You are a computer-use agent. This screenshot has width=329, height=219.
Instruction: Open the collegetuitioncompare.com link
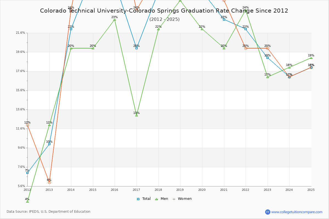point(297,212)
